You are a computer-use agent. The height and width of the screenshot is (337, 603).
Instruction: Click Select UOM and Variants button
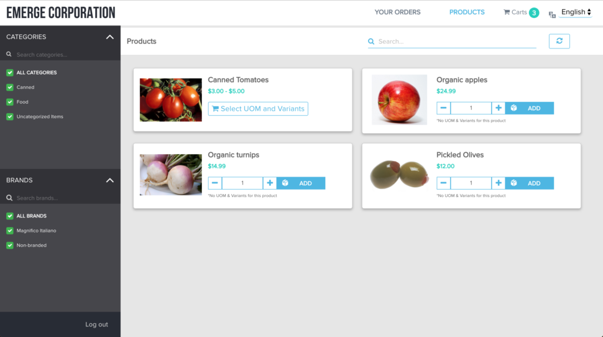pyautogui.click(x=258, y=109)
